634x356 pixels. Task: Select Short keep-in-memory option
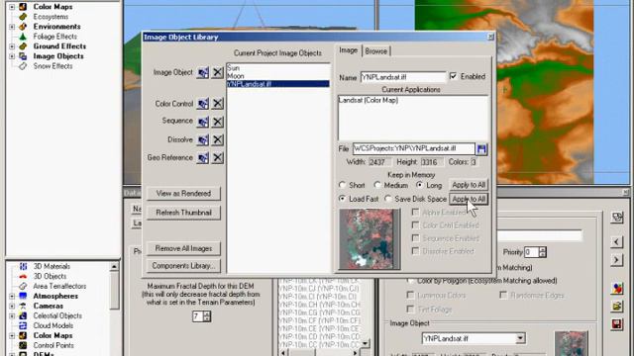(x=342, y=185)
